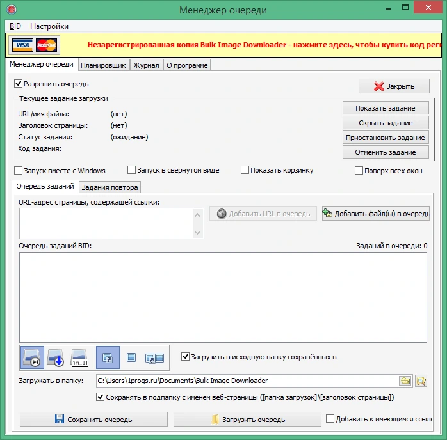Open 'О программе' tab
Viewport: 447px width, 440px height.
pos(187,65)
